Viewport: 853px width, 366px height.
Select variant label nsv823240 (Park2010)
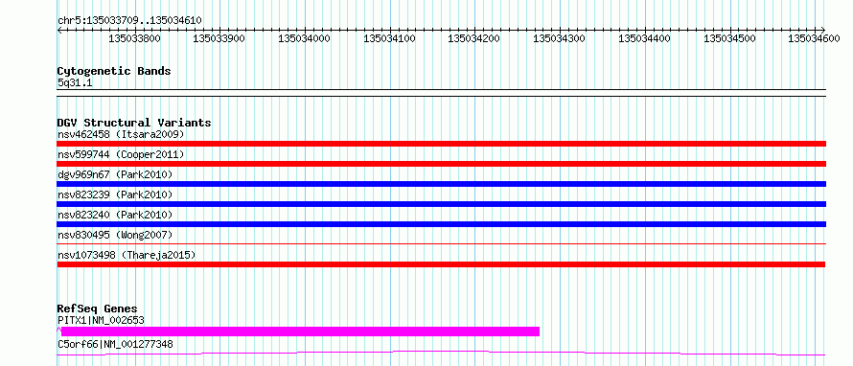click(x=115, y=215)
